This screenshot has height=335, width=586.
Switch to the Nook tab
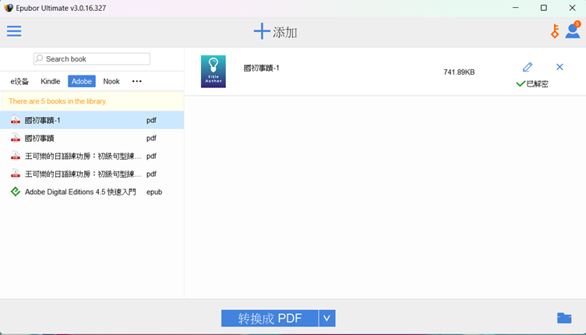tap(111, 82)
